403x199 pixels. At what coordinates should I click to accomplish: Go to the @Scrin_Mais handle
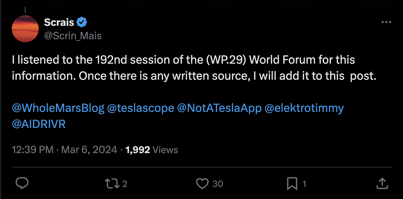[73, 36]
